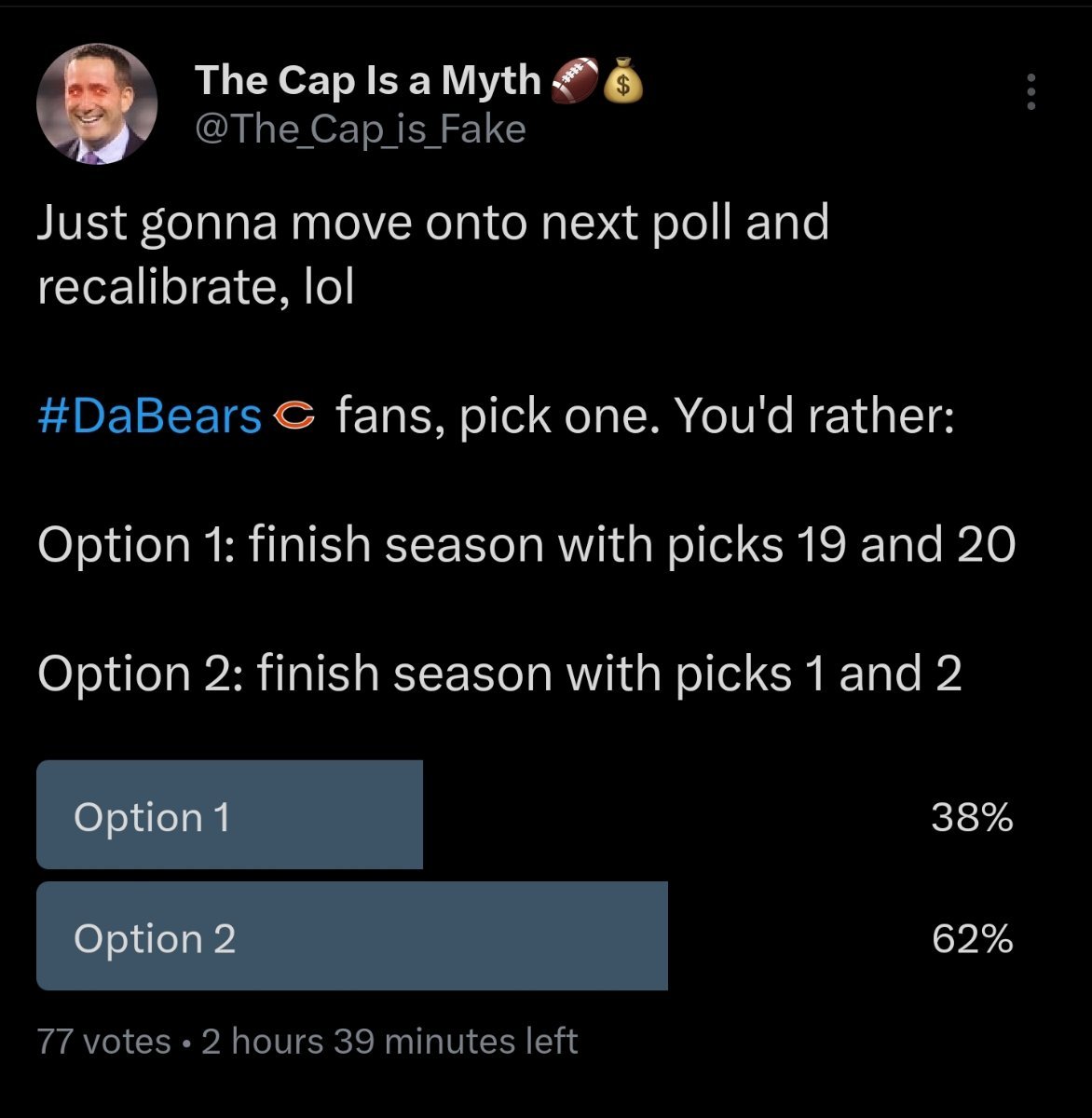
Task: Click the Bears logo emoji after the hashtag
Action: point(295,416)
